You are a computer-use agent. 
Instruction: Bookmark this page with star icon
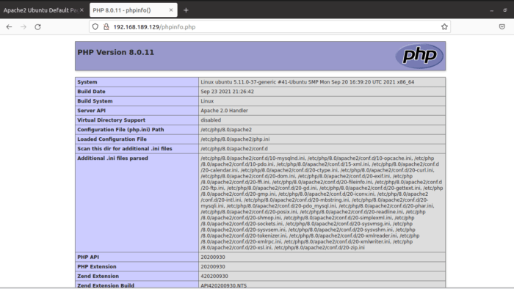pos(444,27)
